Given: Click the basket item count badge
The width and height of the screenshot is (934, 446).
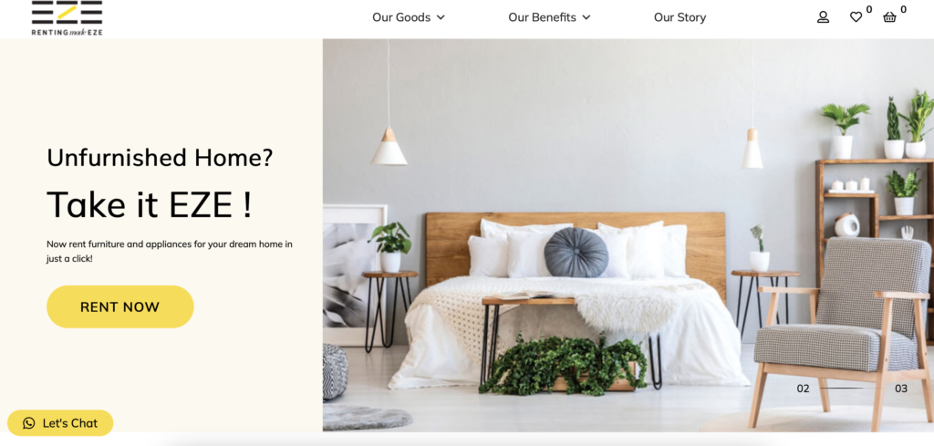Looking at the screenshot, I should pos(903,9).
